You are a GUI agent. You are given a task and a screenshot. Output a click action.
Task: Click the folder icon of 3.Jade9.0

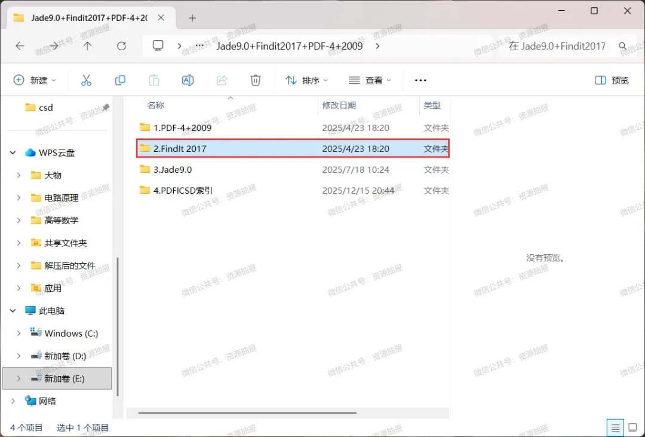(x=145, y=169)
